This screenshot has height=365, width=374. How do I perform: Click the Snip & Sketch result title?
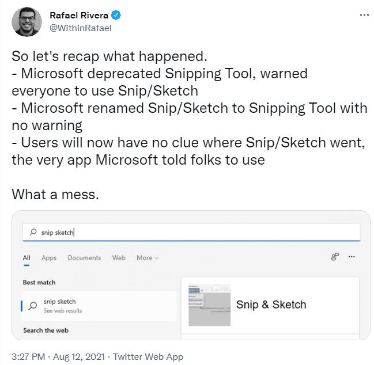point(271,305)
